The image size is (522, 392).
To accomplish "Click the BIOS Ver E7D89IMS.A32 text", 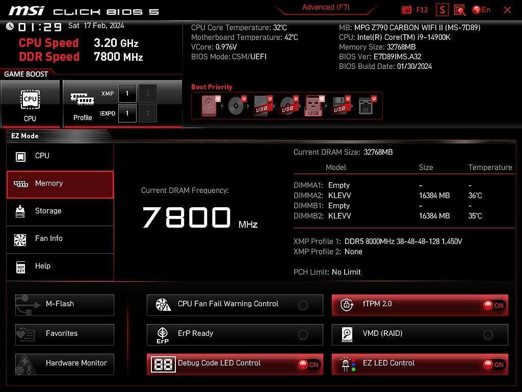I will (x=380, y=57).
